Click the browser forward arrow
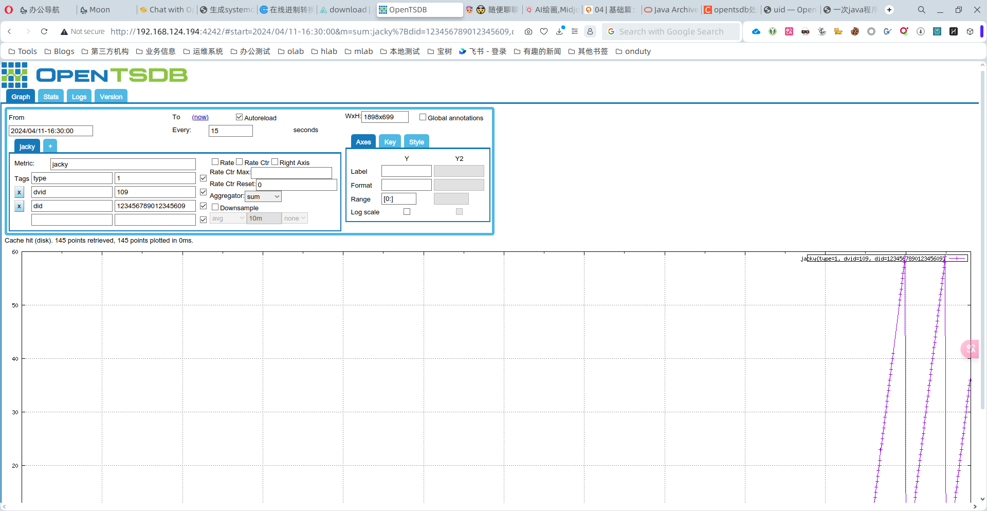 [28, 31]
